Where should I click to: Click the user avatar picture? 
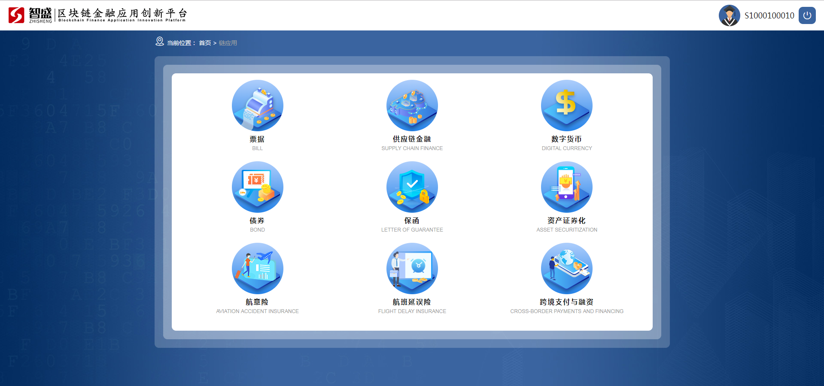729,15
